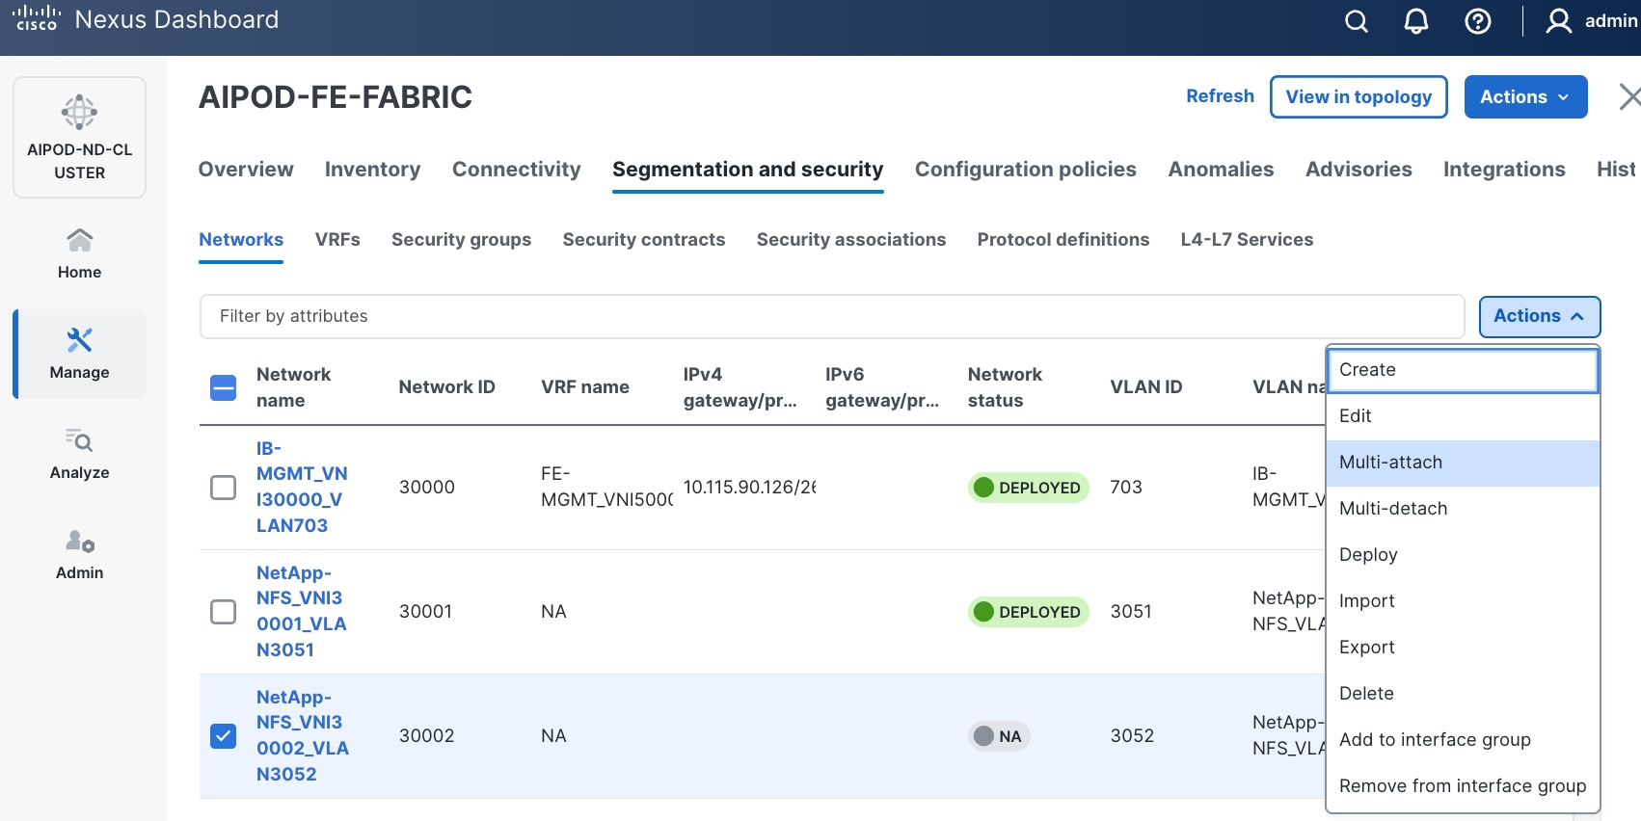Image resolution: width=1641 pixels, height=821 pixels.
Task: Click the search magnifier icon in header
Action: pyautogui.click(x=1356, y=21)
